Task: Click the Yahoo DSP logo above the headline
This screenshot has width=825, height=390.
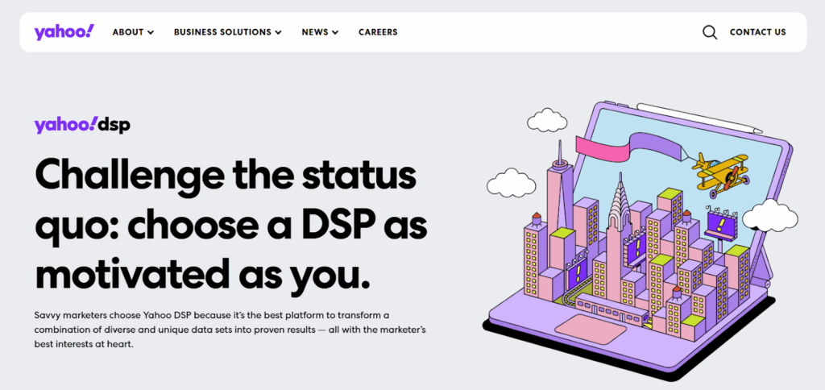Action: click(x=82, y=125)
